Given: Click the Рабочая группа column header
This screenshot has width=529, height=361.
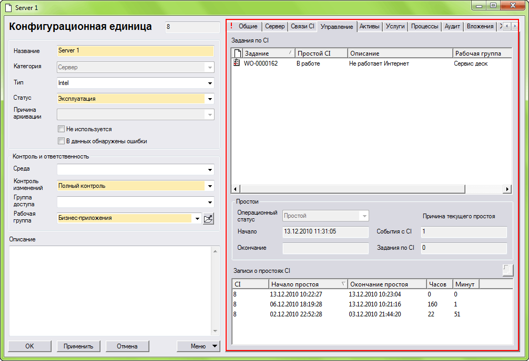Looking at the screenshot, I should [482, 53].
